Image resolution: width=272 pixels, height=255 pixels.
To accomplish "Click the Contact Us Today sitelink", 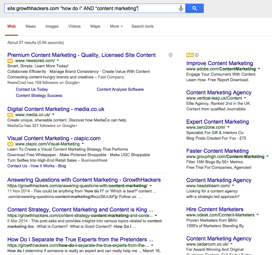I will point(32,89).
